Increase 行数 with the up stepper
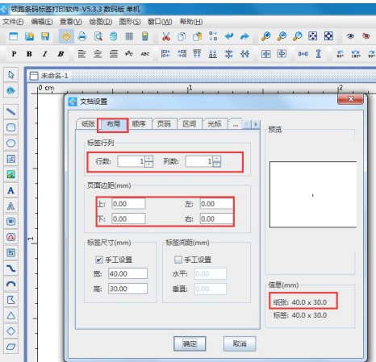376x362 pixels. point(149,159)
